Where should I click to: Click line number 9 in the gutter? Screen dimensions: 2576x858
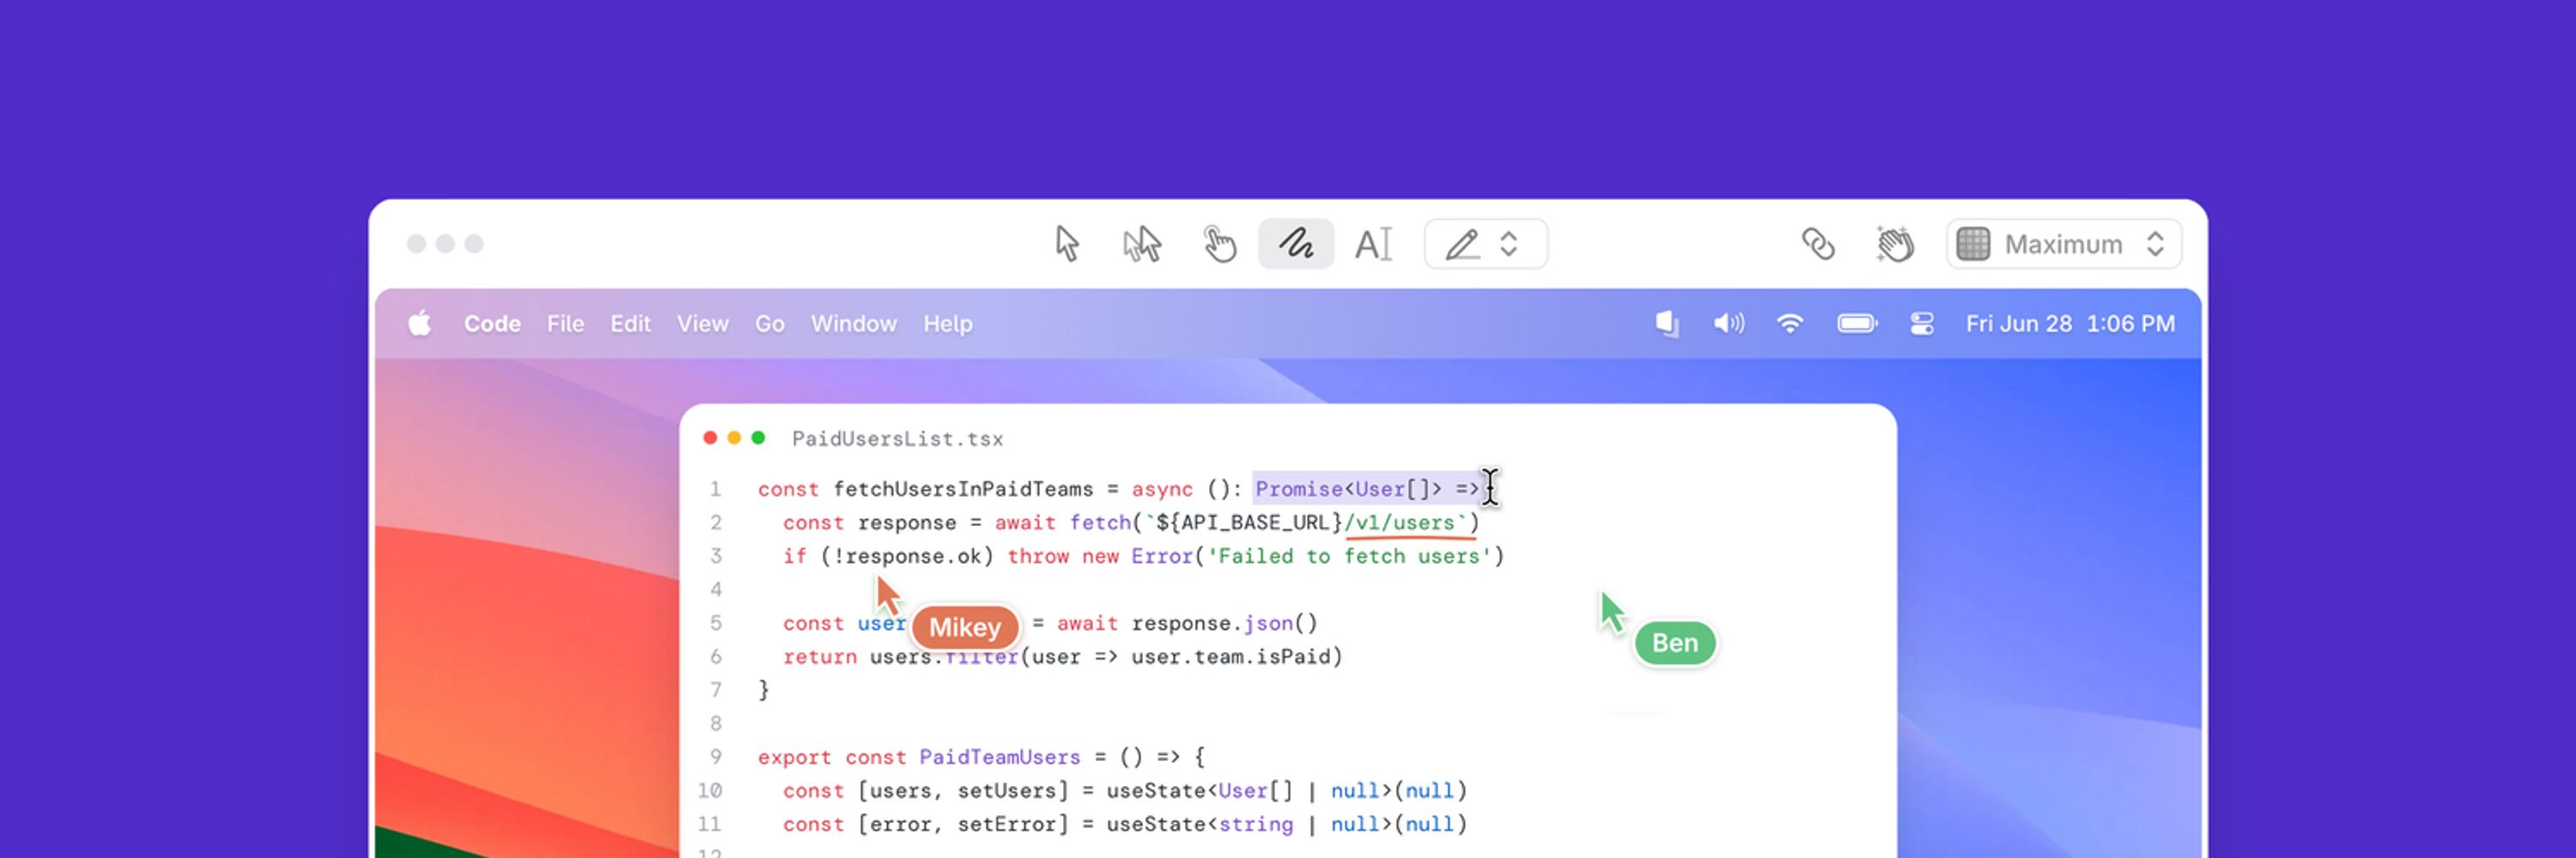pyautogui.click(x=716, y=757)
